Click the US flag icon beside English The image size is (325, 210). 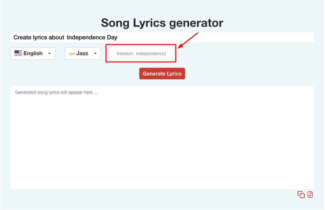[18, 53]
